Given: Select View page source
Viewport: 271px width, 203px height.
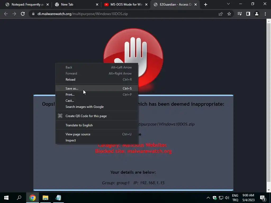Looking at the screenshot, I should click(x=97, y=134).
